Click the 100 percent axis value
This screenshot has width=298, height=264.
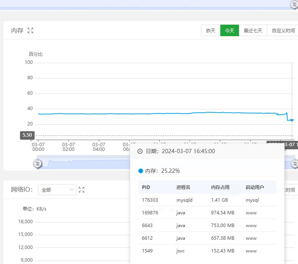[x=28, y=62]
